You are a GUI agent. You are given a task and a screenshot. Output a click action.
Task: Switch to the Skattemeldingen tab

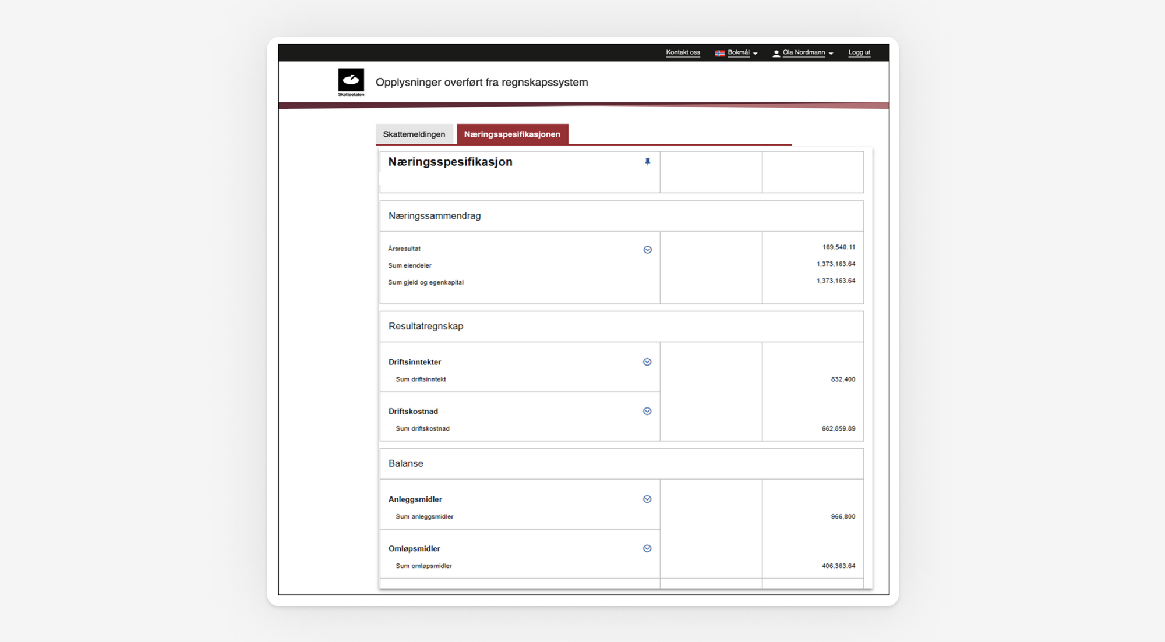click(414, 134)
